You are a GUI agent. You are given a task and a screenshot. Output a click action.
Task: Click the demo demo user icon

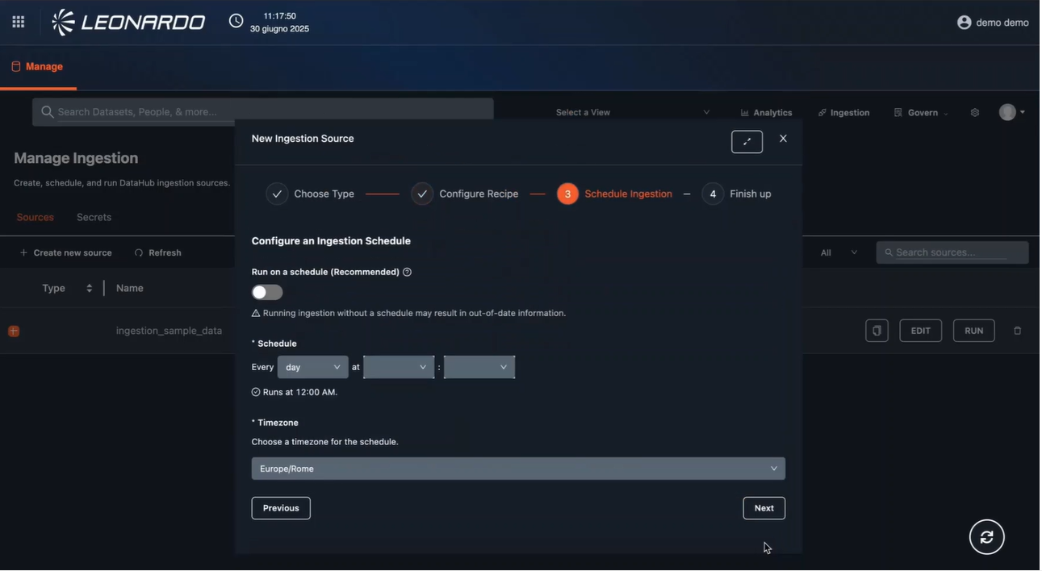(964, 23)
